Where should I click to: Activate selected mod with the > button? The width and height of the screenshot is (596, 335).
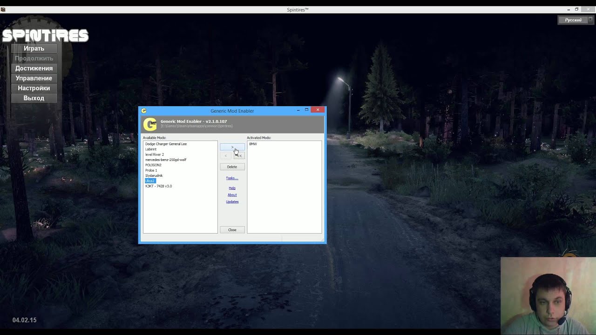coord(232,147)
